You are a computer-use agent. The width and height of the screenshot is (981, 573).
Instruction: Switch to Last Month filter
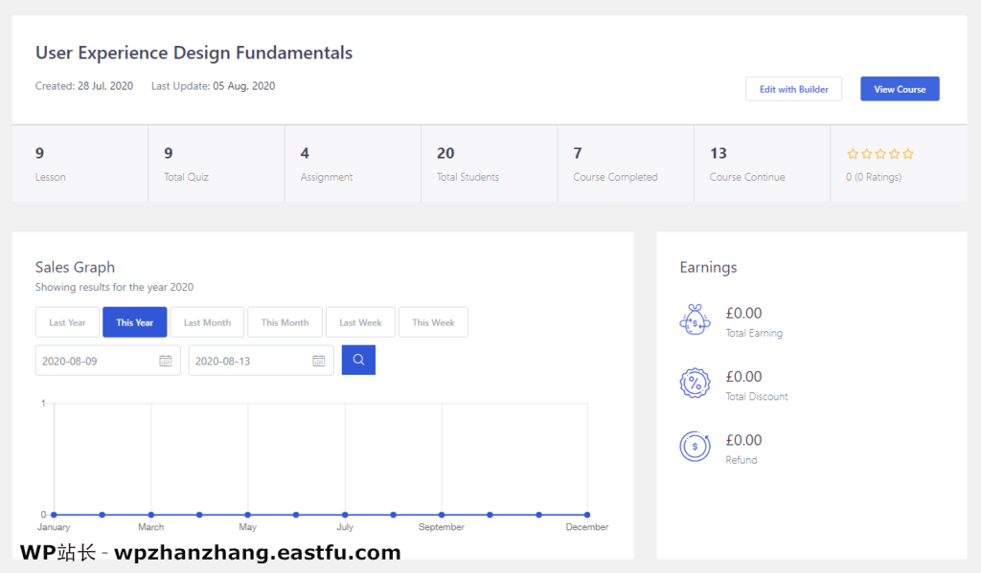pyautogui.click(x=207, y=322)
